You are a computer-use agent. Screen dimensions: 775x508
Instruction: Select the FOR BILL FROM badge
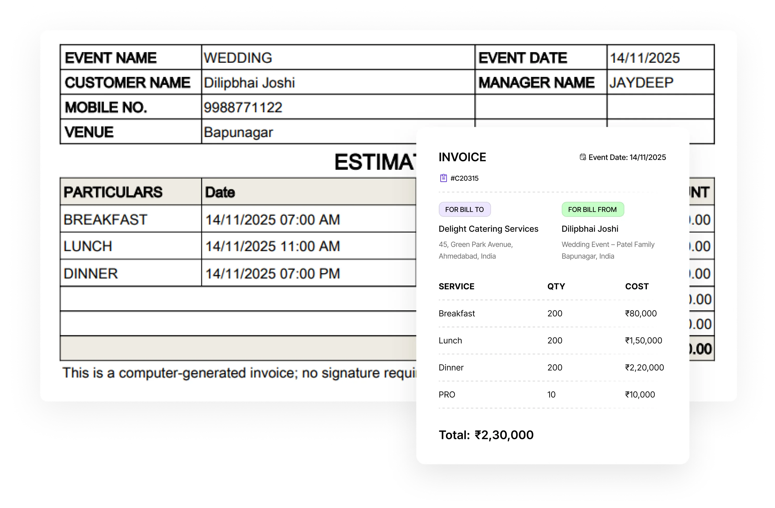coord(593,209)
